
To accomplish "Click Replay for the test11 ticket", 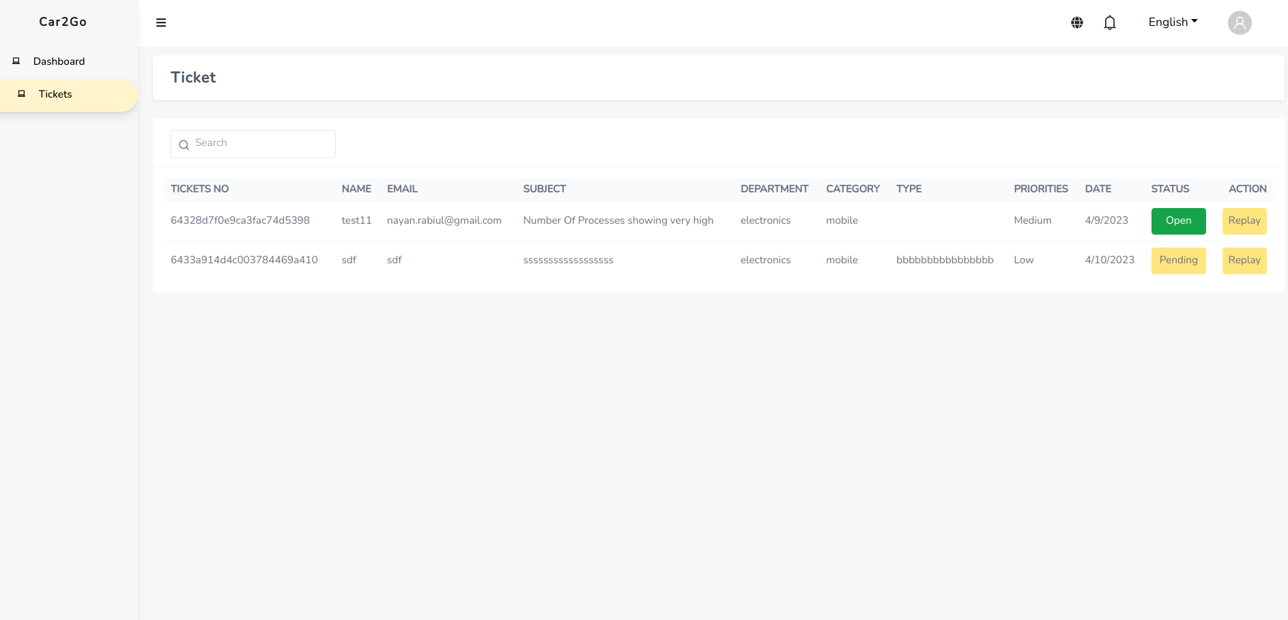I will point(1244,221).
